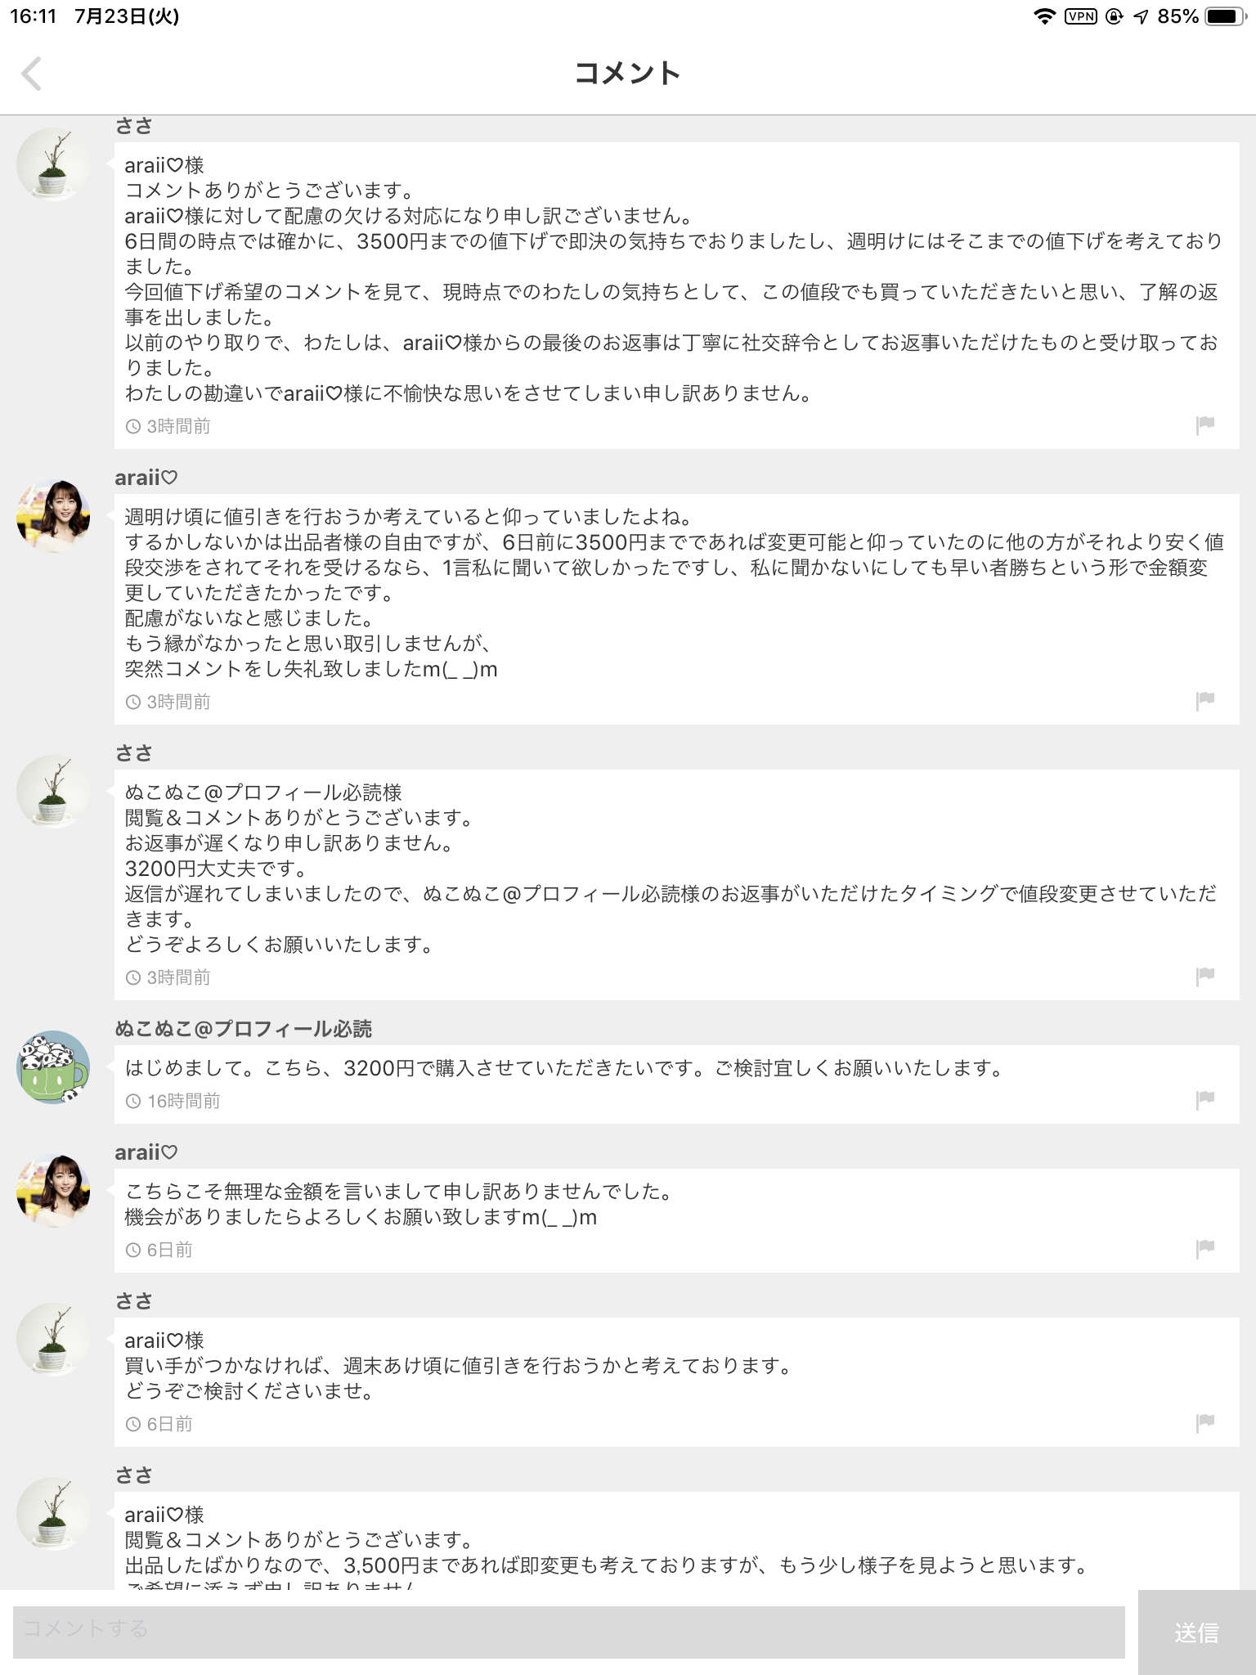Open araii's profile photo on 3-hour comment
The width and height of the screenshot is (1256, 1675).
(53, 516)
